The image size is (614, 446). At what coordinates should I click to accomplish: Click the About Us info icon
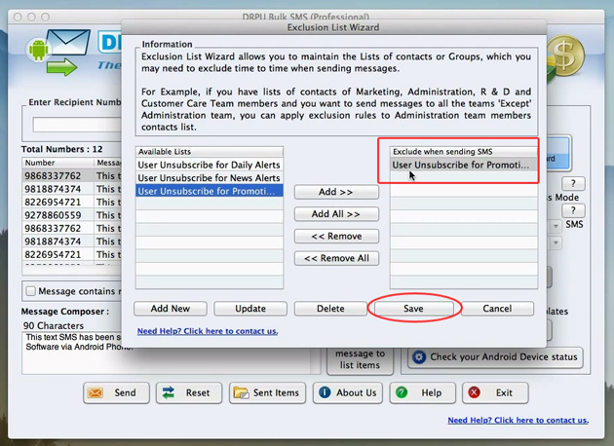[325, 392]
